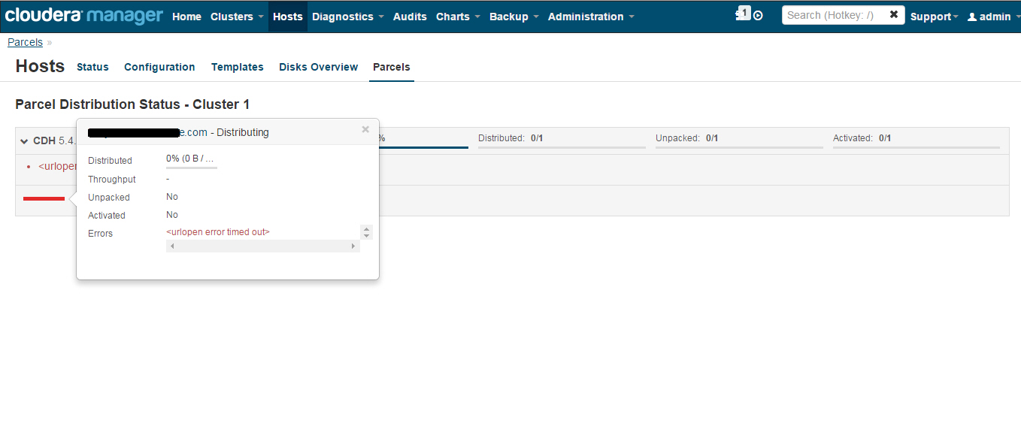
Task: Switch to the Configuration tab
Action: (x=159, y=67)
